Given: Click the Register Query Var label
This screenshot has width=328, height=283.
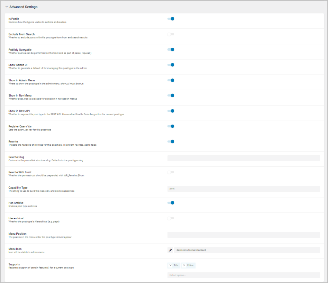Looking at the screenshot, I should [20, 126].
